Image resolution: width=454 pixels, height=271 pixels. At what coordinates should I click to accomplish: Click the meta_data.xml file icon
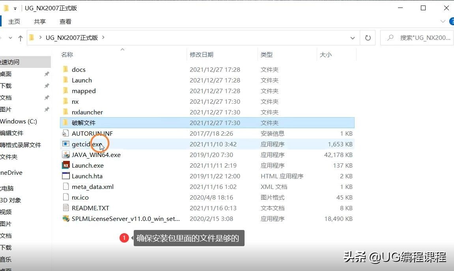(x=66, y=187)
